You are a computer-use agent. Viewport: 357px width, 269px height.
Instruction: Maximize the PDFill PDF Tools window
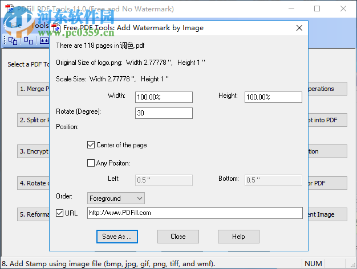tap(317, 9)
